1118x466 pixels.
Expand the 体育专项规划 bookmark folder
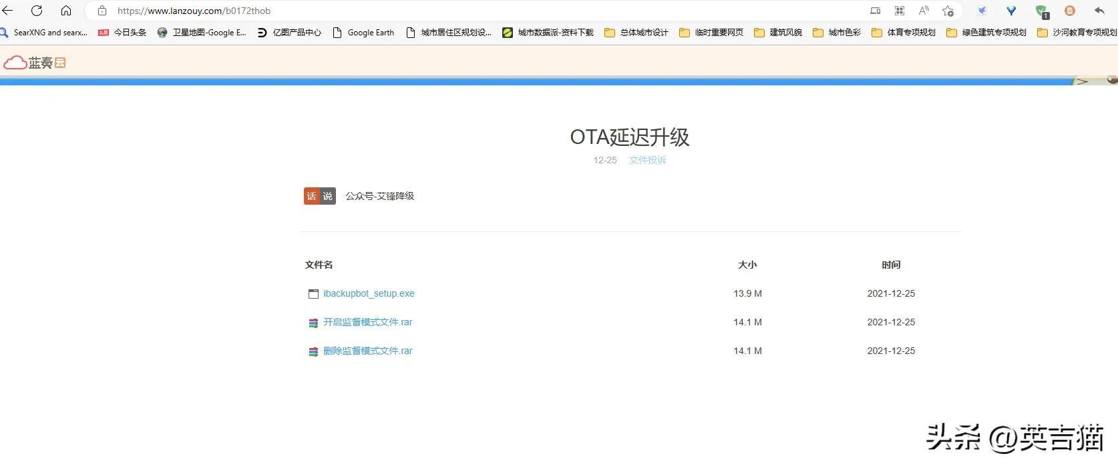(904, 32)
